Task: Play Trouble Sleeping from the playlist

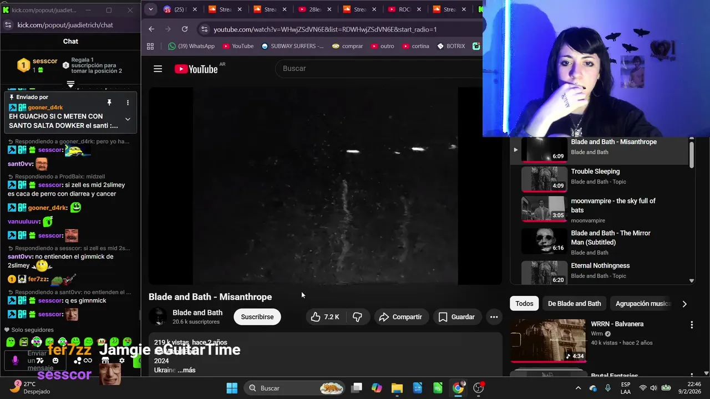Action: [599, 178]
